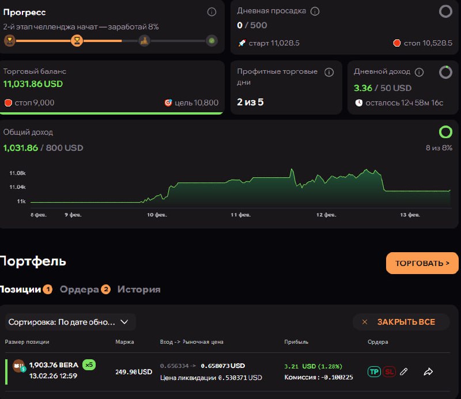Click the share arrow icon for BERA position
This screenshot has height=399, width=461.
tap(428, 372)
